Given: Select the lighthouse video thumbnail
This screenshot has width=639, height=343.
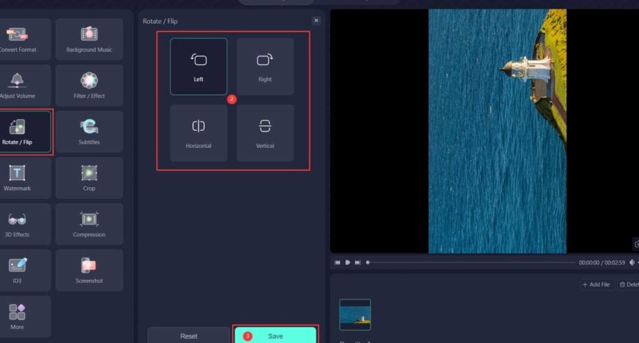Looking at the screenshot, I should (x=355, y=314).
